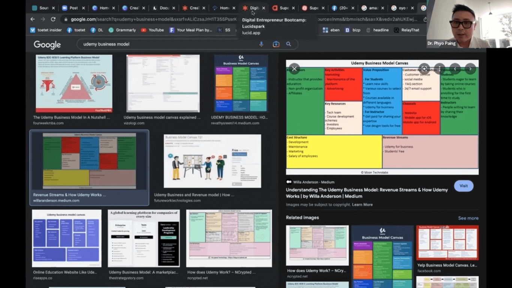Image resolution: width=512 pixels, height=288 pixels.
Task: Search by image with camera icon
Action: point(276,44)
